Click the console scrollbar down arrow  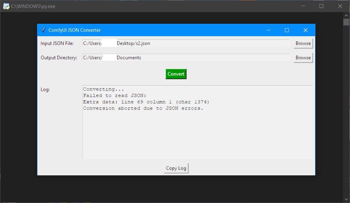[346, 199]
